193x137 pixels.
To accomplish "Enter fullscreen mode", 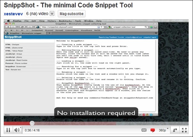I will pos(184,130).
